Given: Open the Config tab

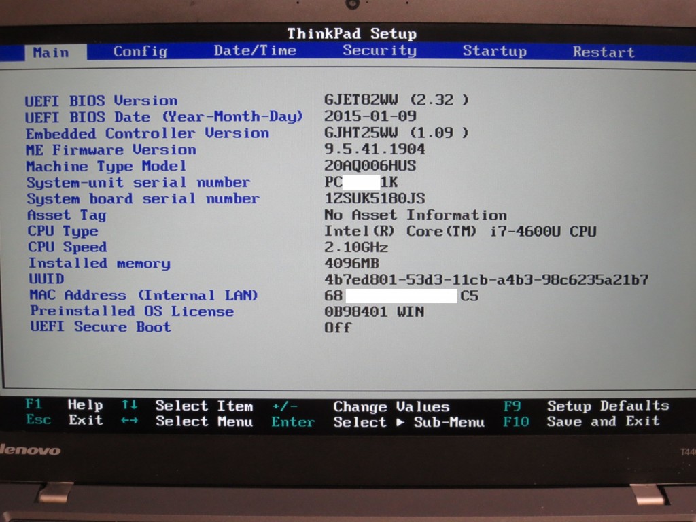Looking at the screenshot, I should (140, 52).
